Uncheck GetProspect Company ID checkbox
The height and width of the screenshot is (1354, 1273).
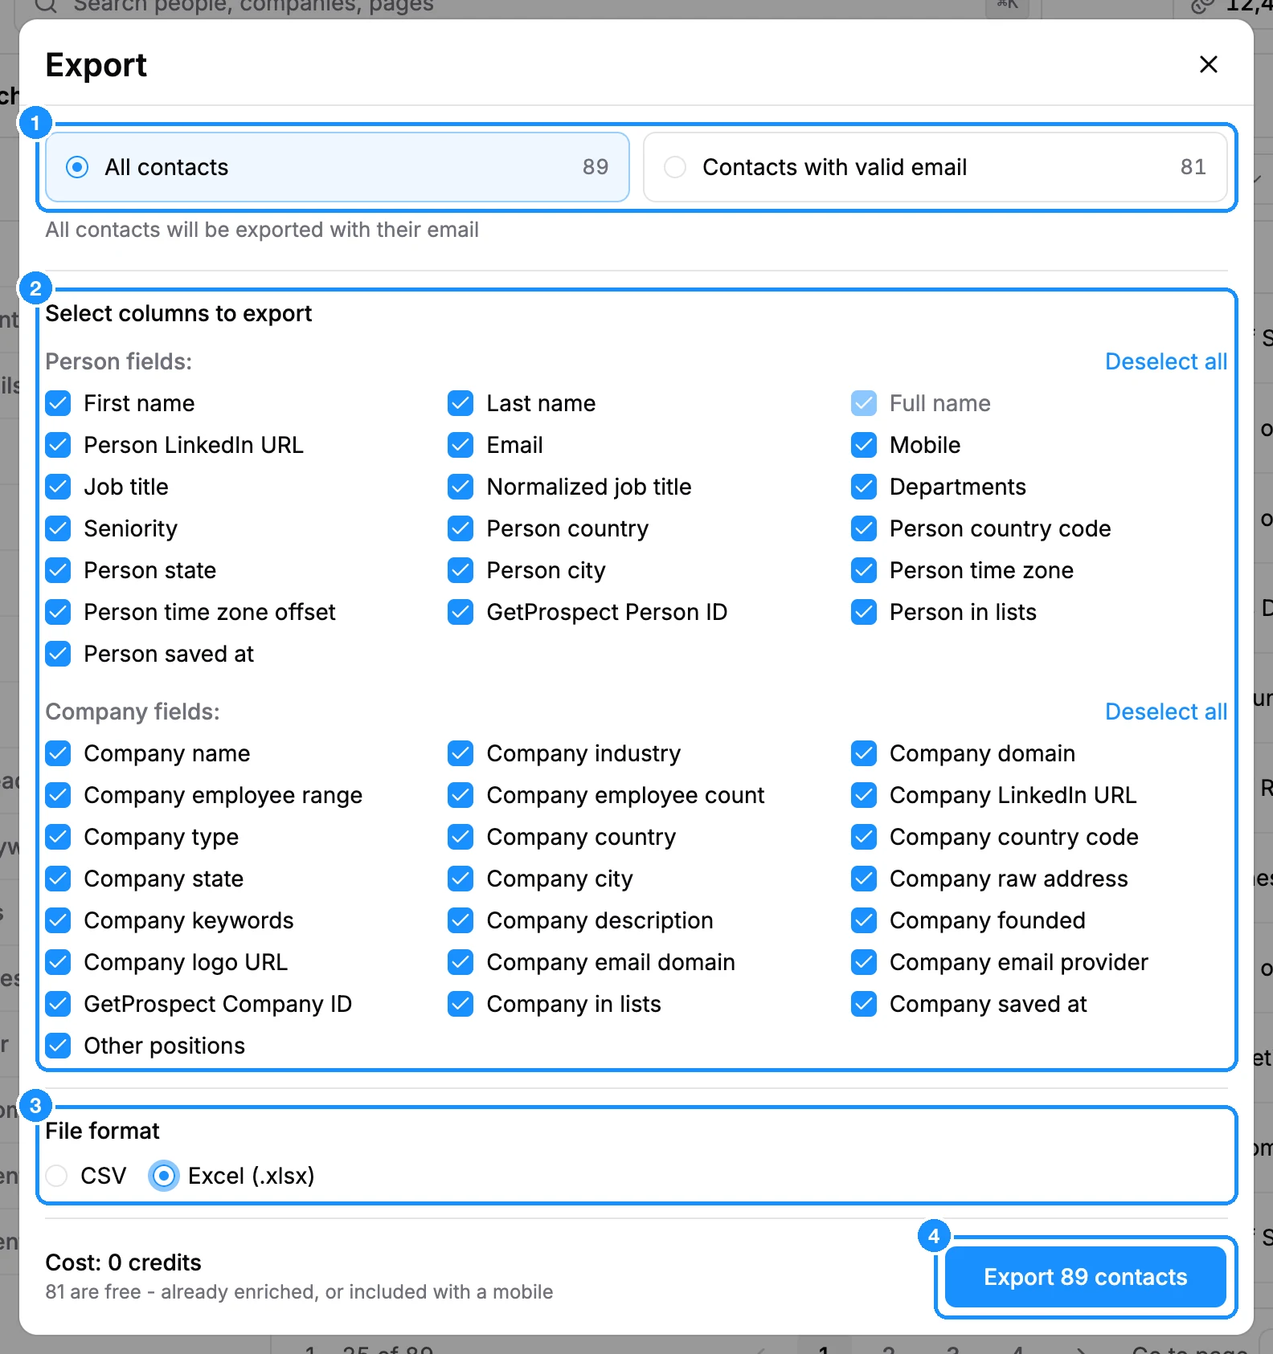59,1004
